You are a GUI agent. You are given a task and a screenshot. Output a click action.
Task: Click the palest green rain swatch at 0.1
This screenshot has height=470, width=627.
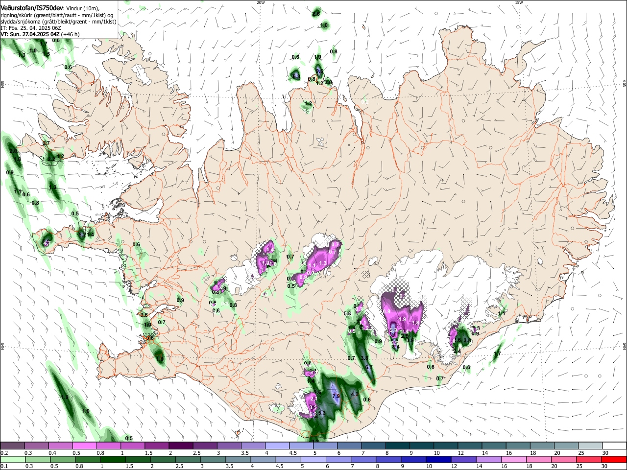13,459
